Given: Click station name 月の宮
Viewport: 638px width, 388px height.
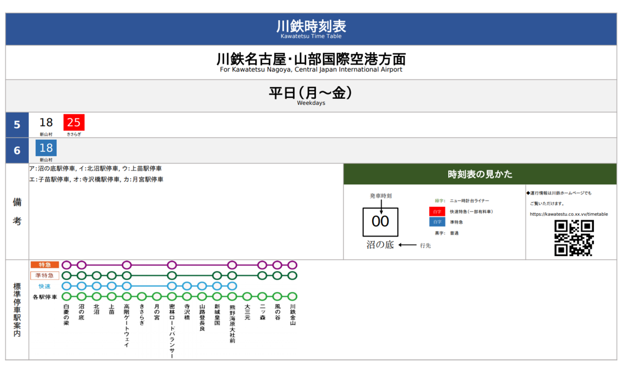Looking at the screenshot, I should pos(157,312).
